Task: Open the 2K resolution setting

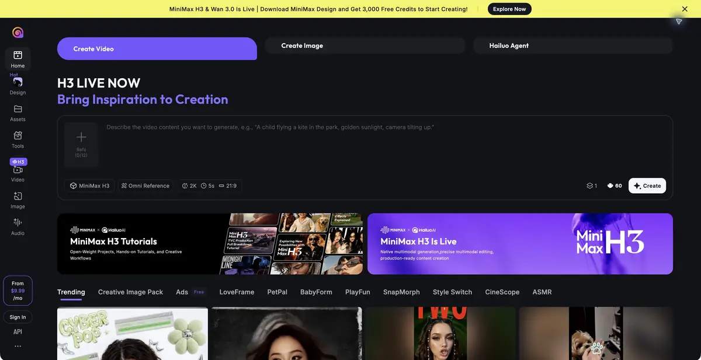Action: coord(189,186)
